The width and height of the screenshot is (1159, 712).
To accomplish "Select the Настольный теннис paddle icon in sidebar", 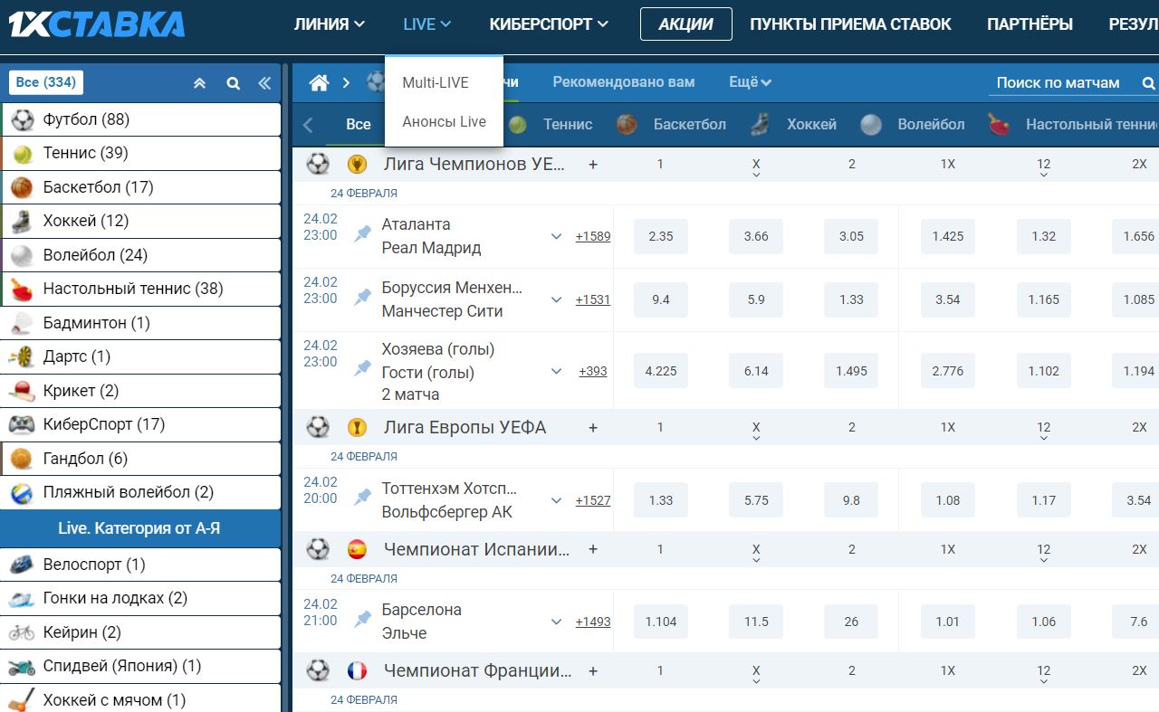I will point(23,289).
